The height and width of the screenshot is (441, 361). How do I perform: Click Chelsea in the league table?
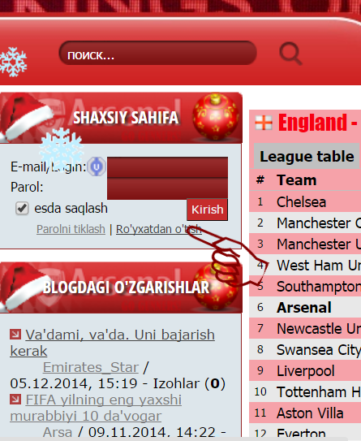301,201
